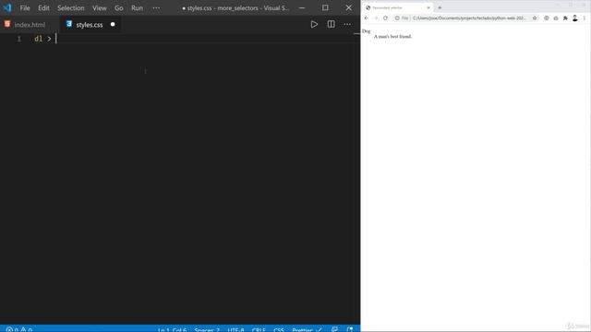Open the feedback icon in status bar
Screen dimensions: 591x332
334,329
